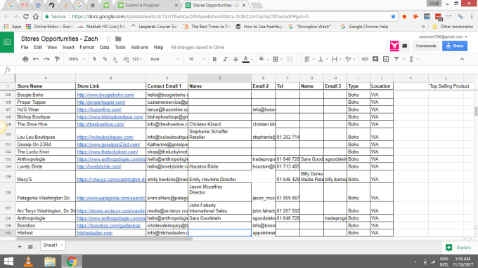
Task: Click the Filter icon
Action: 396,59
